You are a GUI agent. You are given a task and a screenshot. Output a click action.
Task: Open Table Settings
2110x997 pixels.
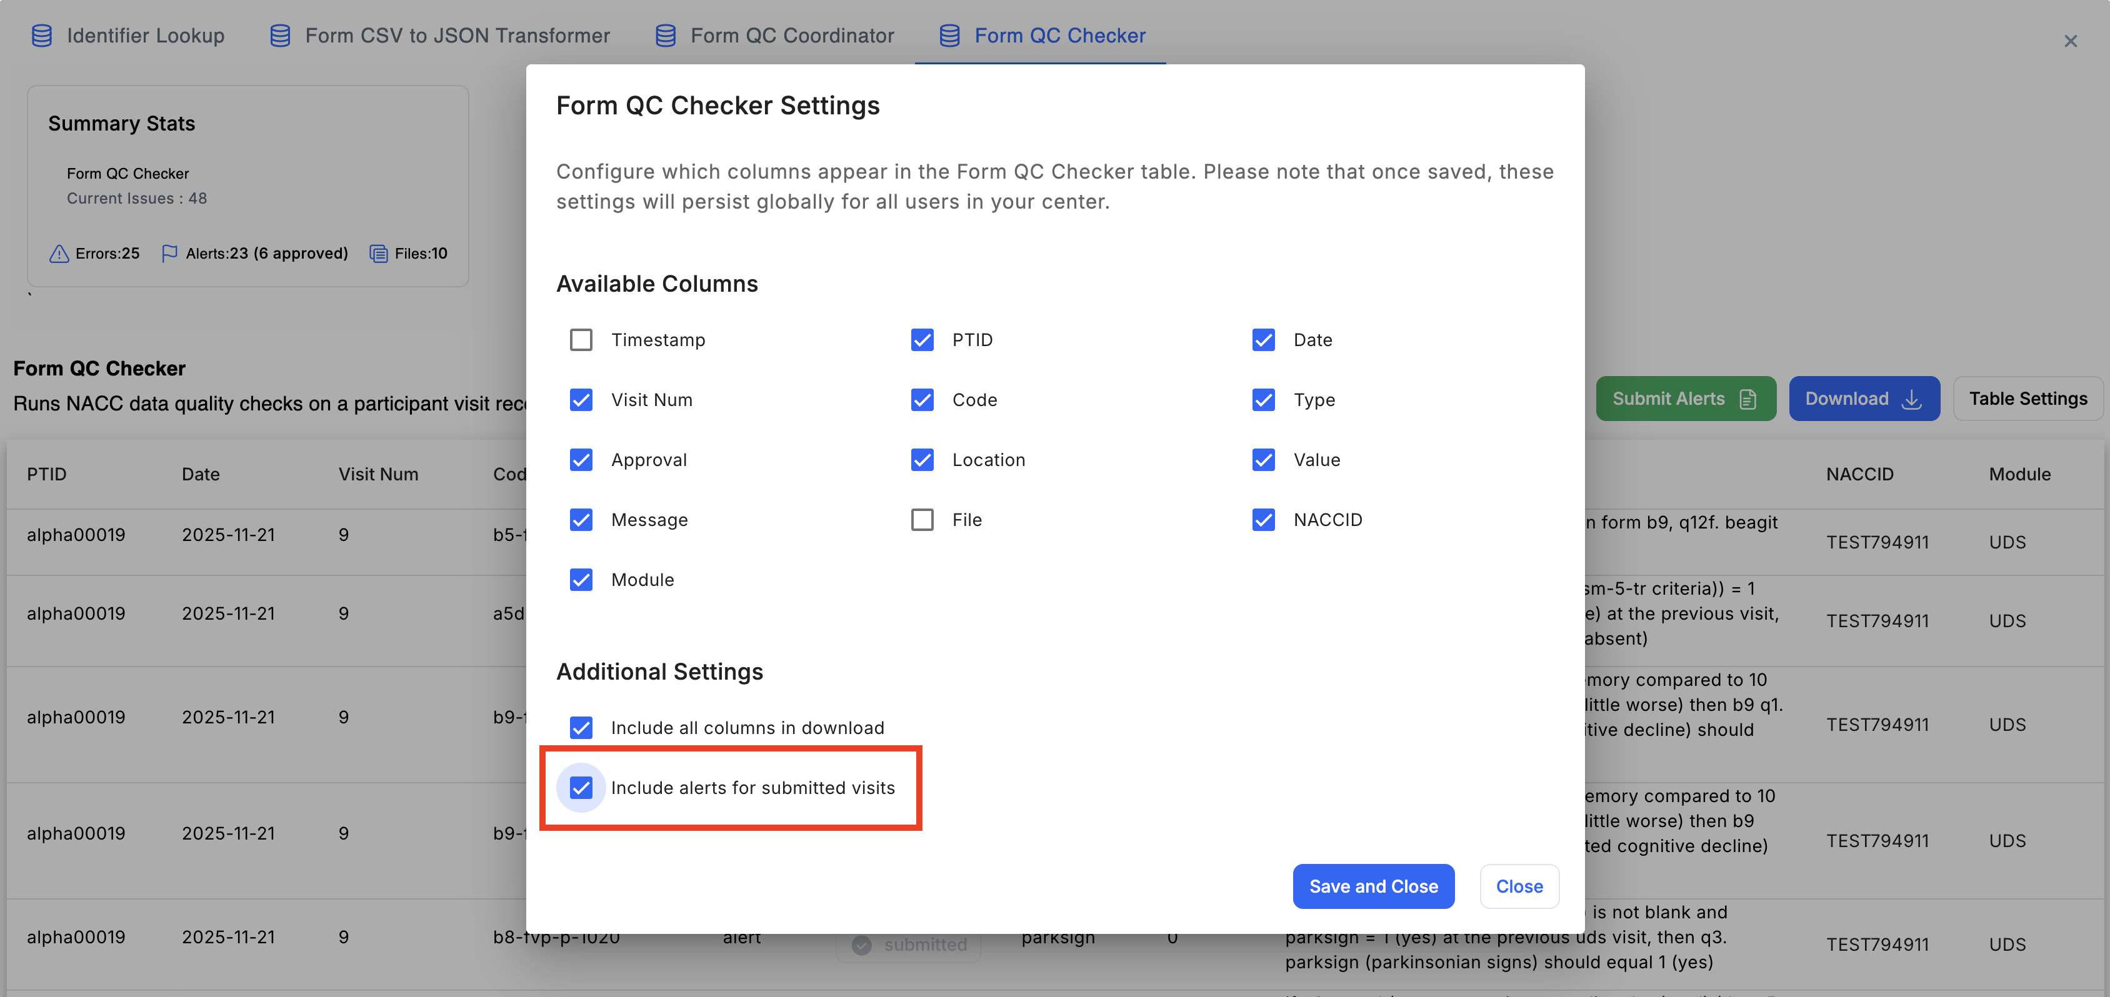point(2028,399)
